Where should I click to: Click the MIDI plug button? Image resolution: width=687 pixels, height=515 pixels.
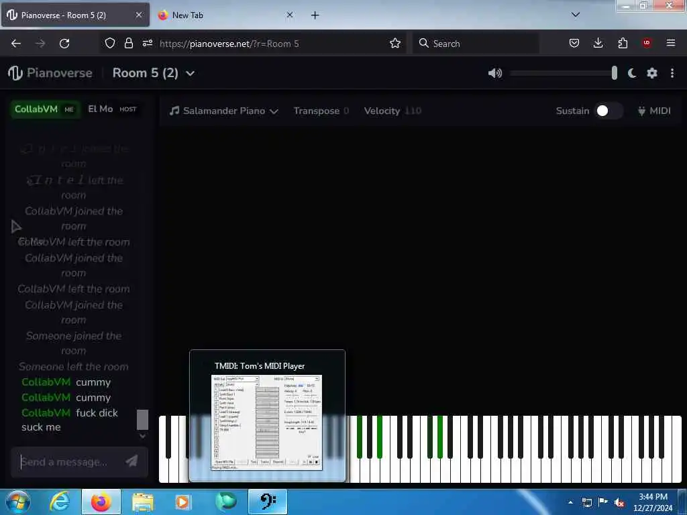click(654, 111)
